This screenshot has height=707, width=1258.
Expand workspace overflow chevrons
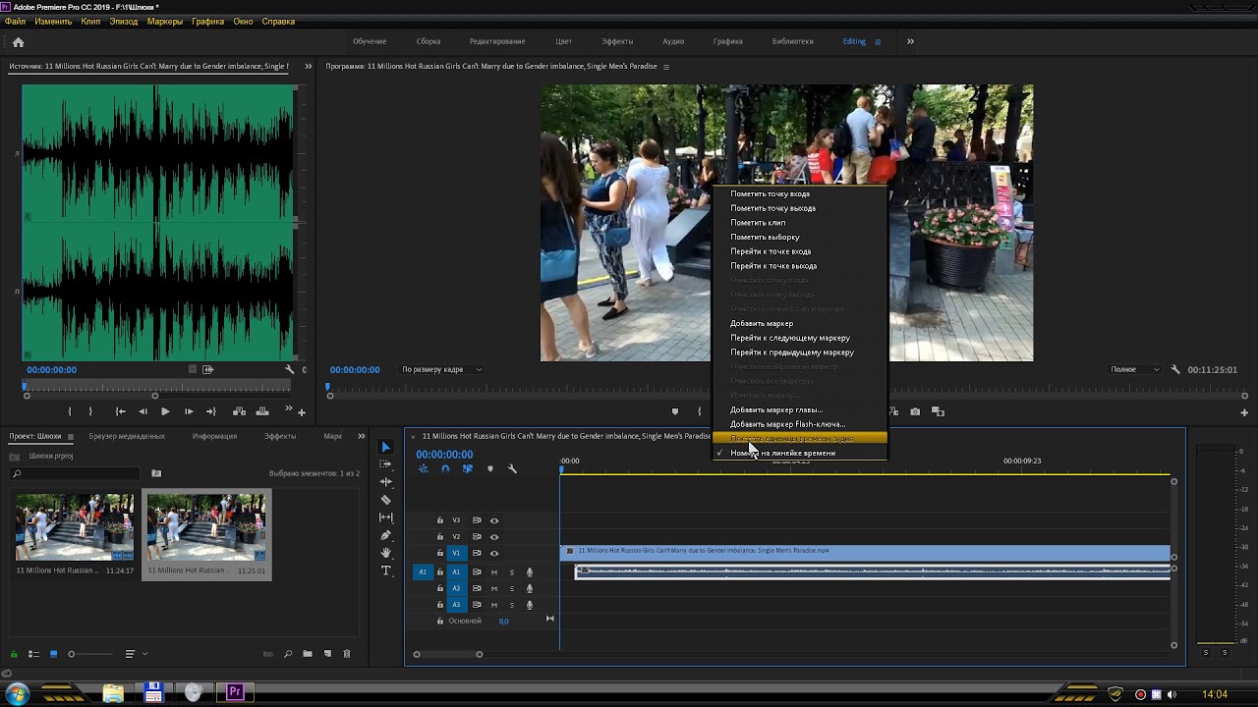910,41
